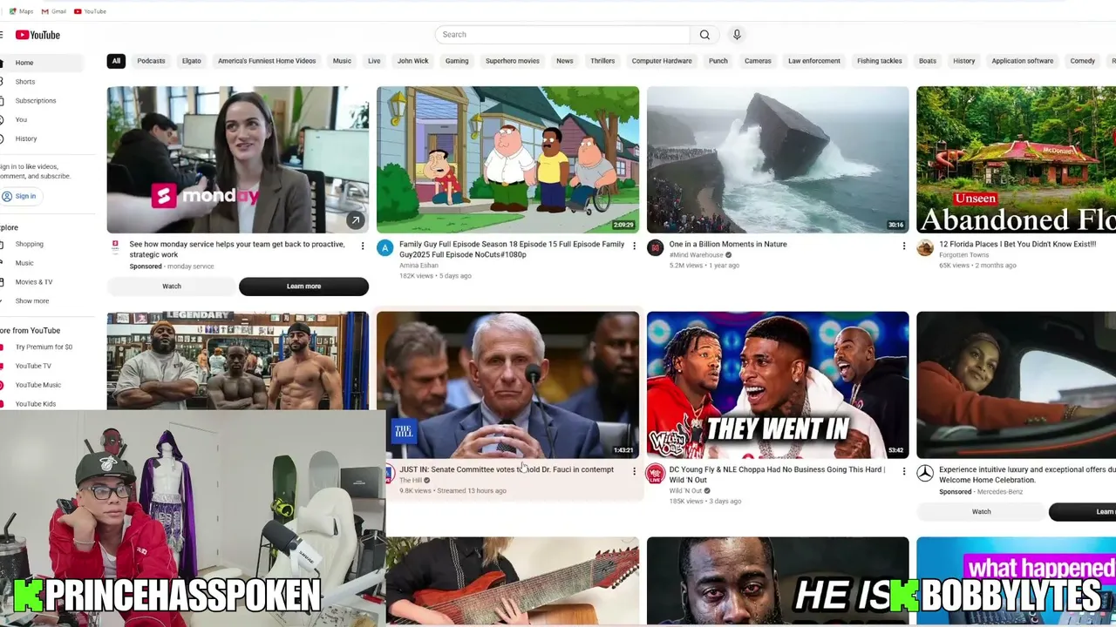This screenshot has height=627, width=1116.
Task: Select the News filter chip
Action: [565, 61]
